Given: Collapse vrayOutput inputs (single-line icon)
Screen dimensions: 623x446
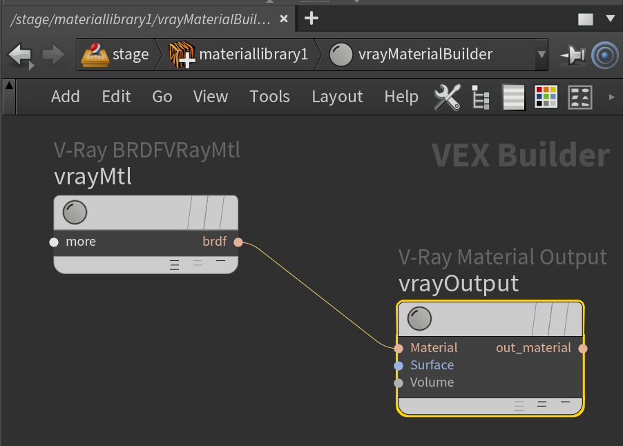Looking at the screenshot, I should pyautogui.click(x=565, y=403).
